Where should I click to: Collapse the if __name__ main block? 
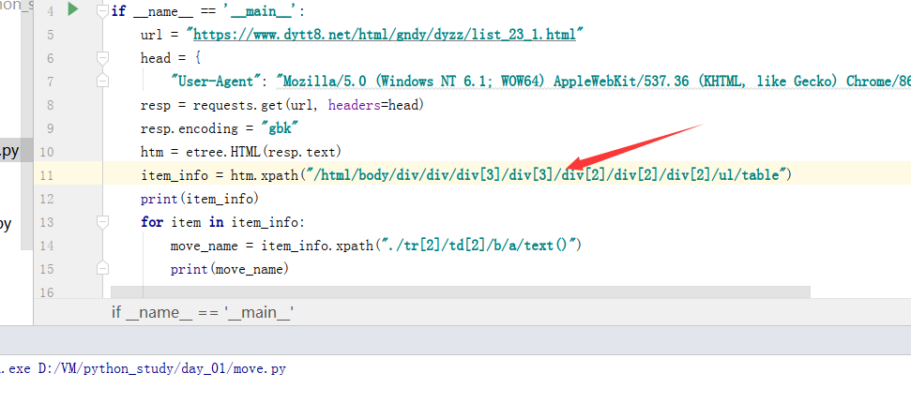103,11
